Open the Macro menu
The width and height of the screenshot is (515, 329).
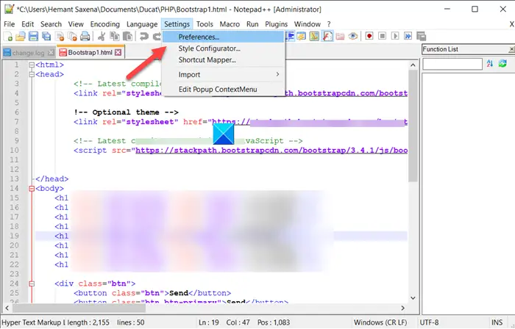click(x=230, y=24)
